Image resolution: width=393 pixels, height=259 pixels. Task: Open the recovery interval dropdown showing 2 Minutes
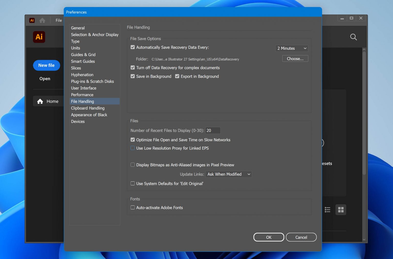click(x=291, y=48)
